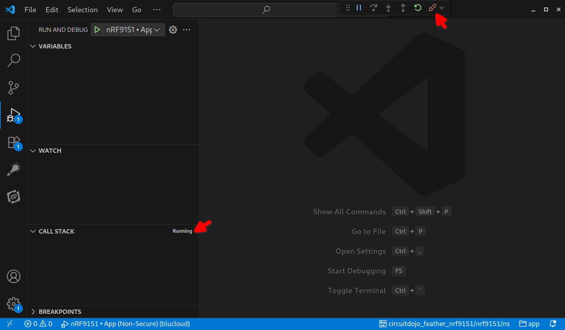Disconnect the debugger with the plug icon
565x330 pixels.
(x=432, y=7)
